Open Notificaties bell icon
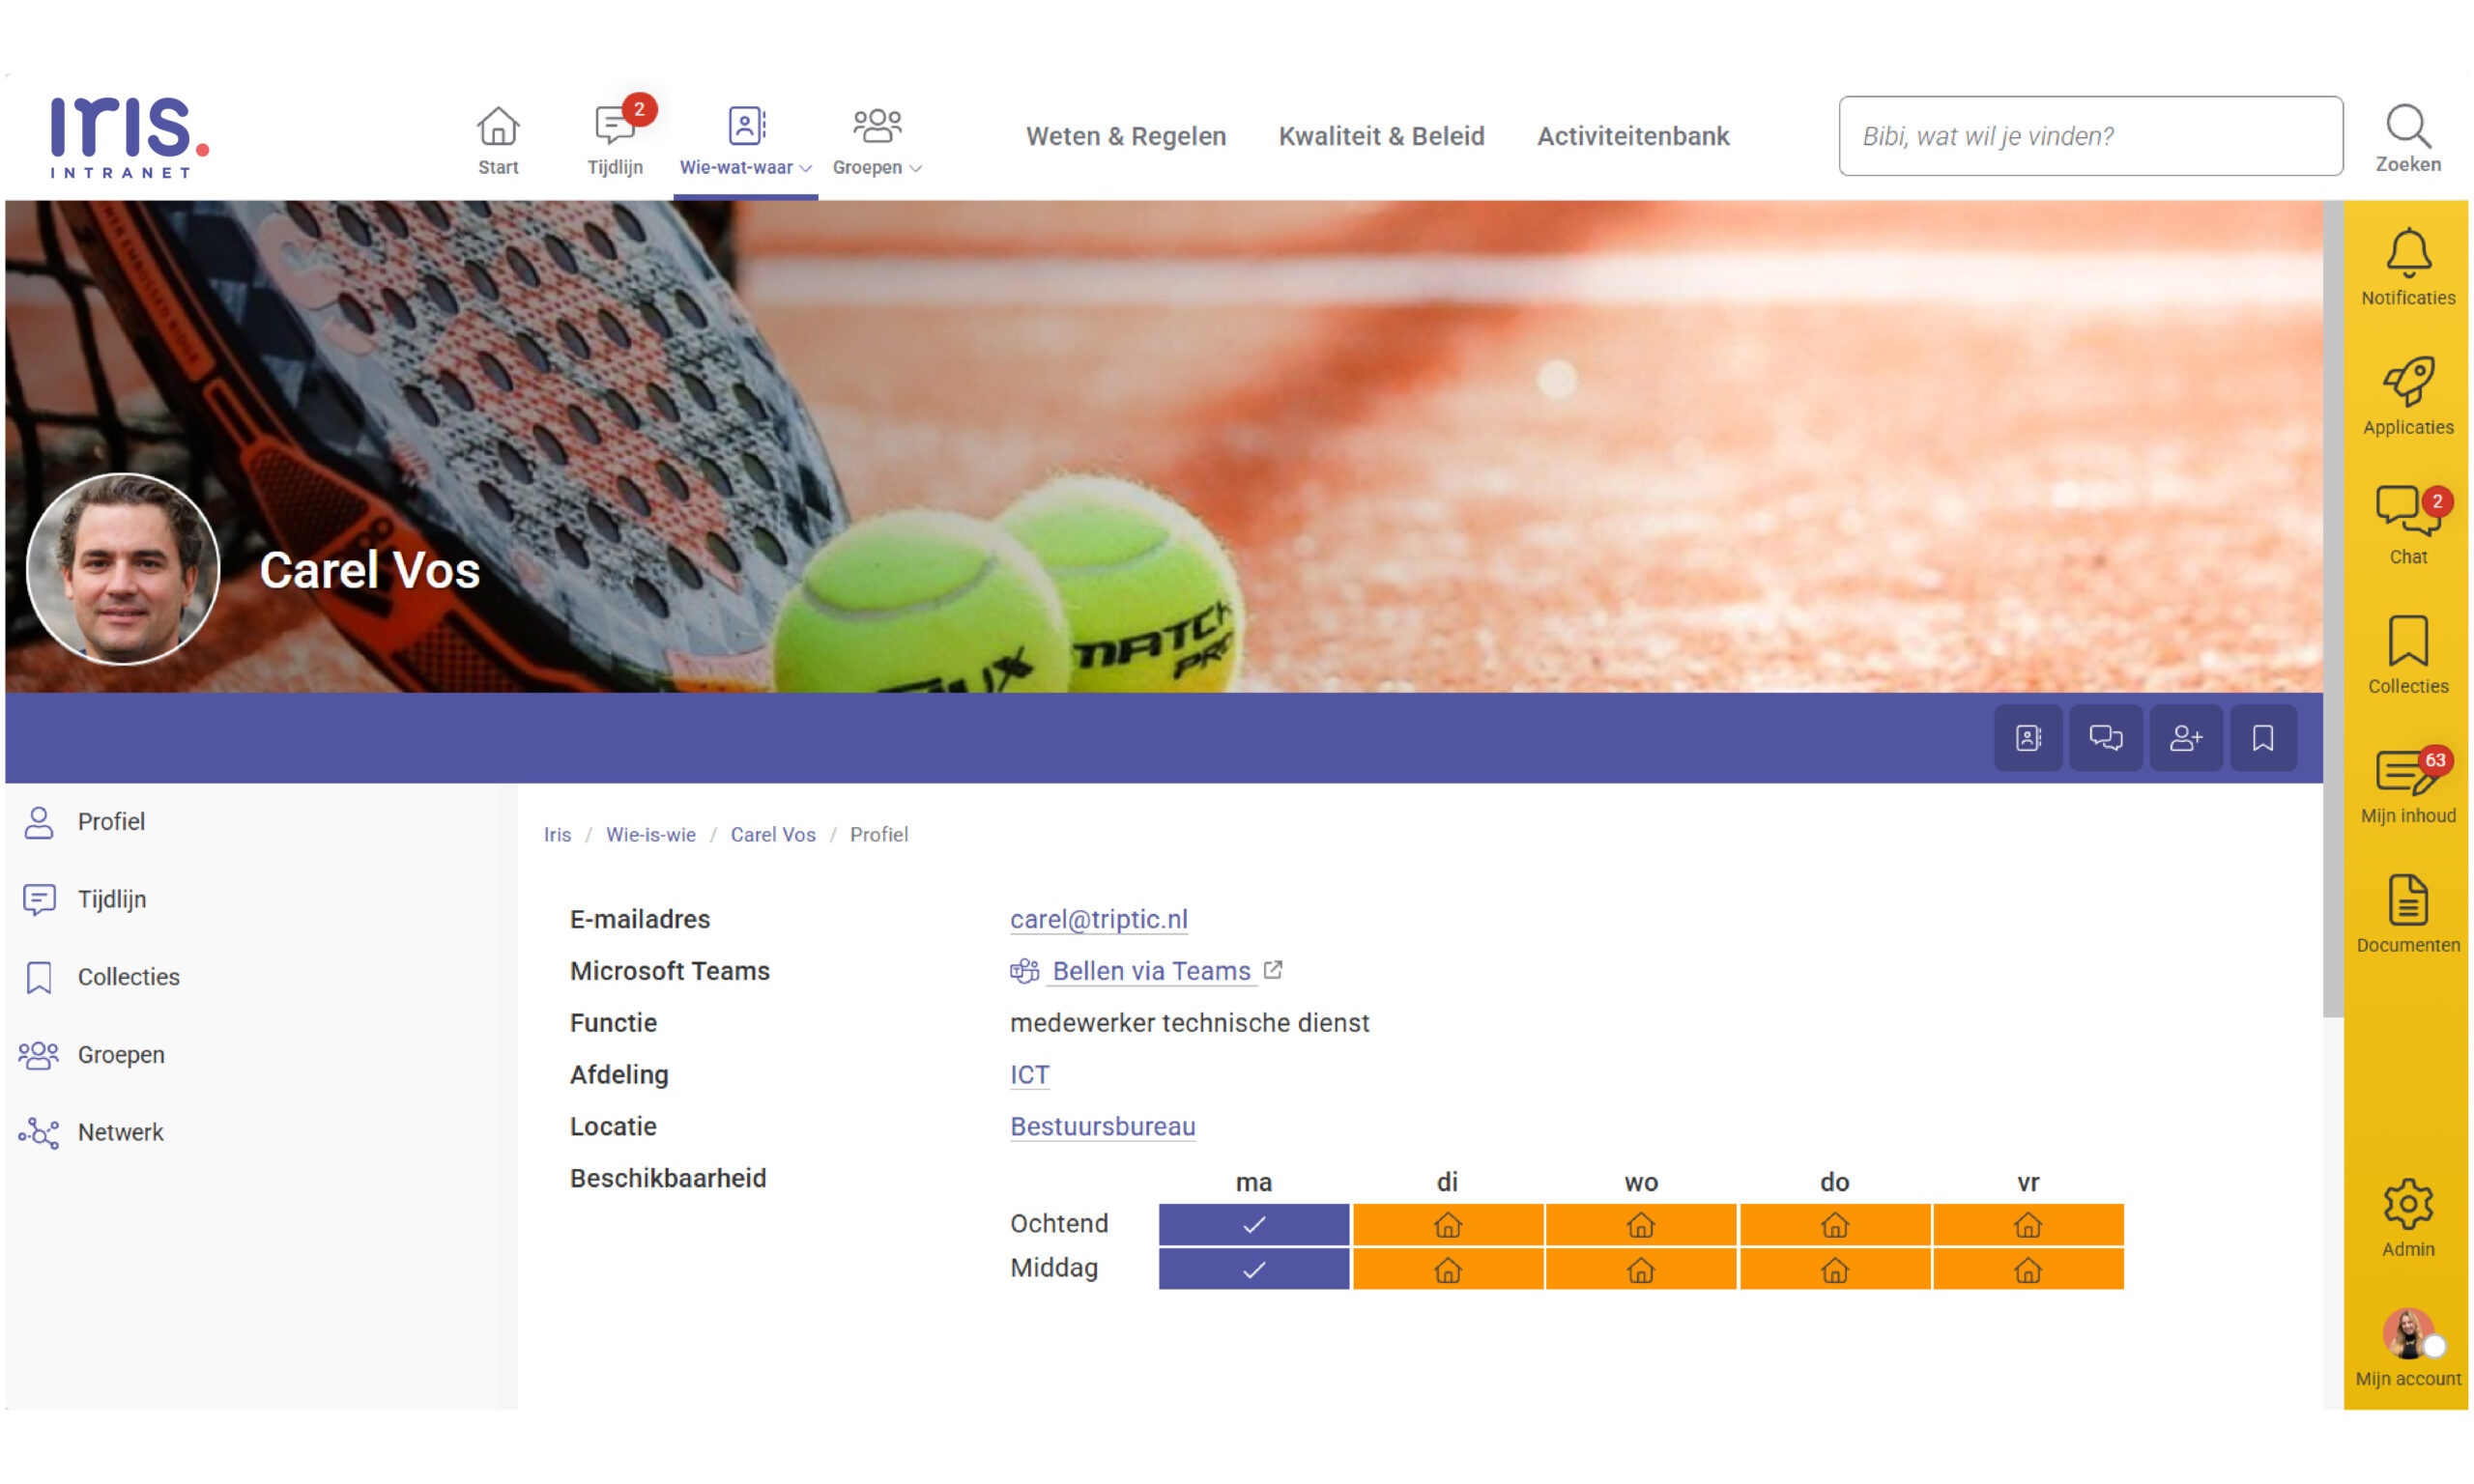 coord(2408,253)
